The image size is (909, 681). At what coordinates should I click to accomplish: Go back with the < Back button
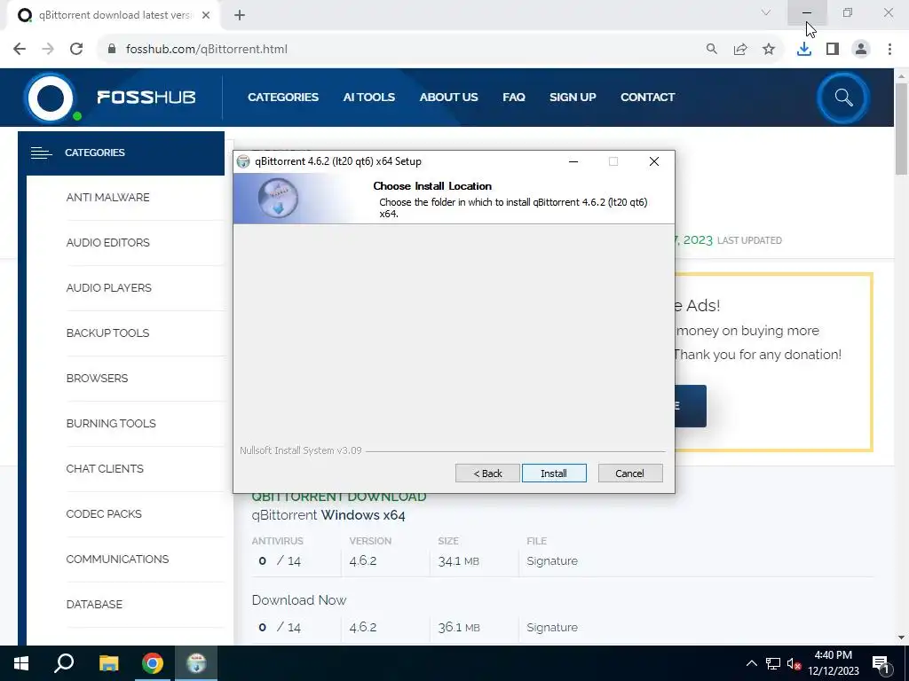click(487, 474)
